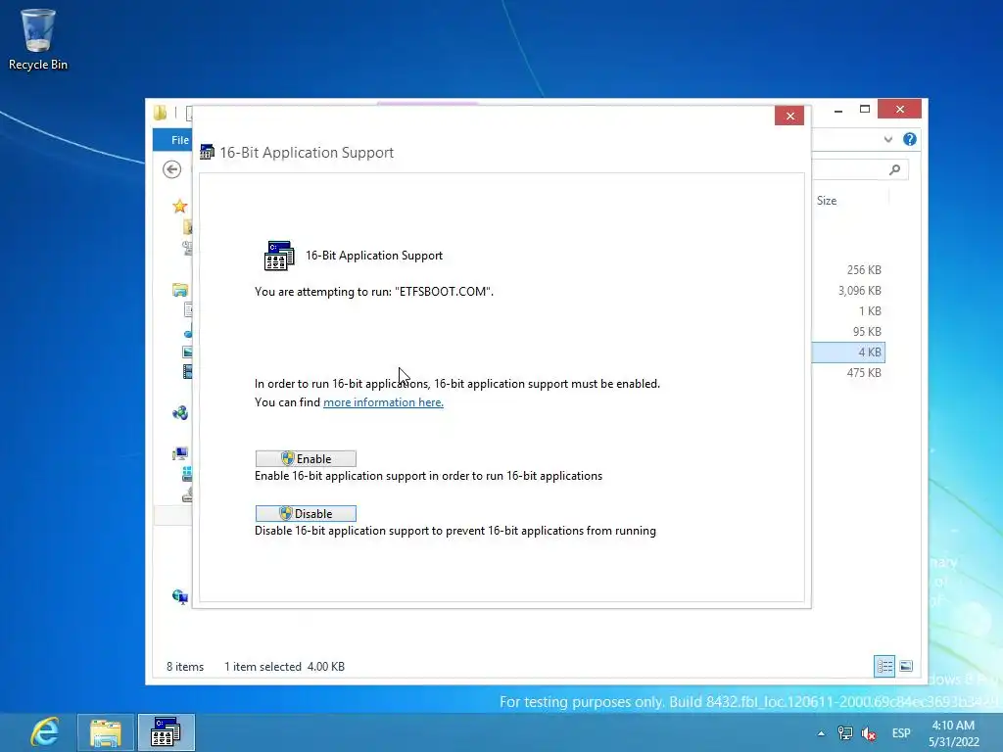Click the large 16-Bit Application Support icon
Screen dimensions: 1003x752
279,256
